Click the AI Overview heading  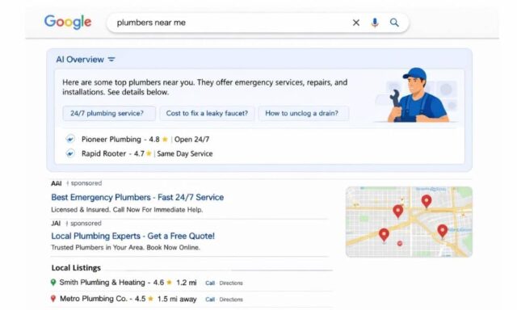80,60
